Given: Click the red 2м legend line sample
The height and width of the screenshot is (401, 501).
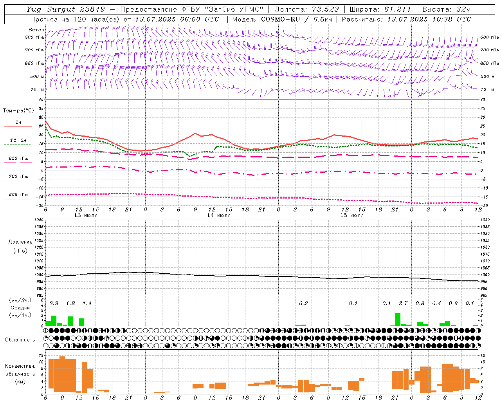Looking at the screenshot, I should 18,126.
